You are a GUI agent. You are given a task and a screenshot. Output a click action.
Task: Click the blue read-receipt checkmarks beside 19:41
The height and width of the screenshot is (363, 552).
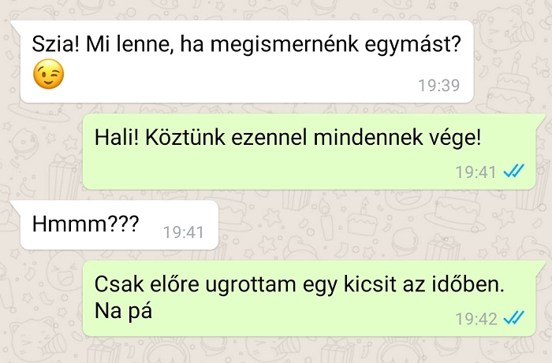point(513,171)
